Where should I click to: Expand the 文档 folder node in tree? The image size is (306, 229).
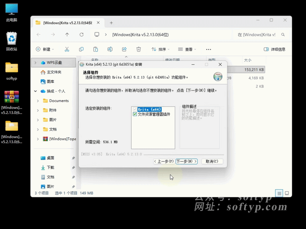coord(38,129)
